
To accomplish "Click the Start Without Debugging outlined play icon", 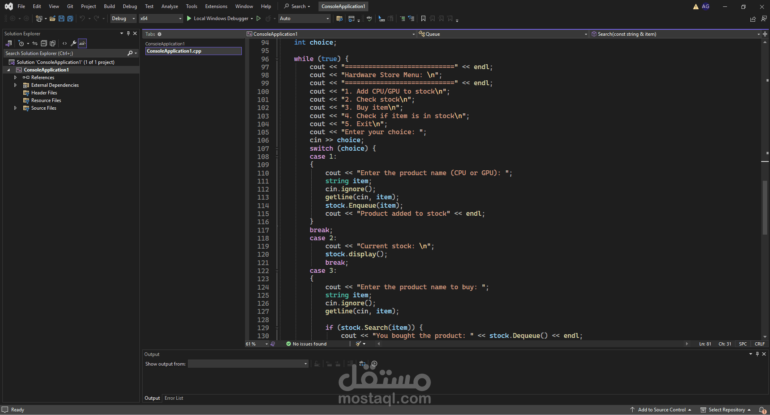I will click(259, 18).
